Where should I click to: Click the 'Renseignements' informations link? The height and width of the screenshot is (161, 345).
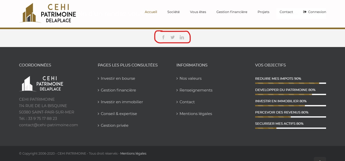(x=196, y=90)
